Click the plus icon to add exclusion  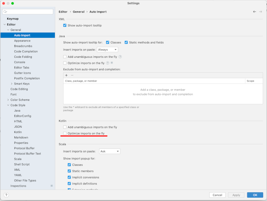point(66,75)
